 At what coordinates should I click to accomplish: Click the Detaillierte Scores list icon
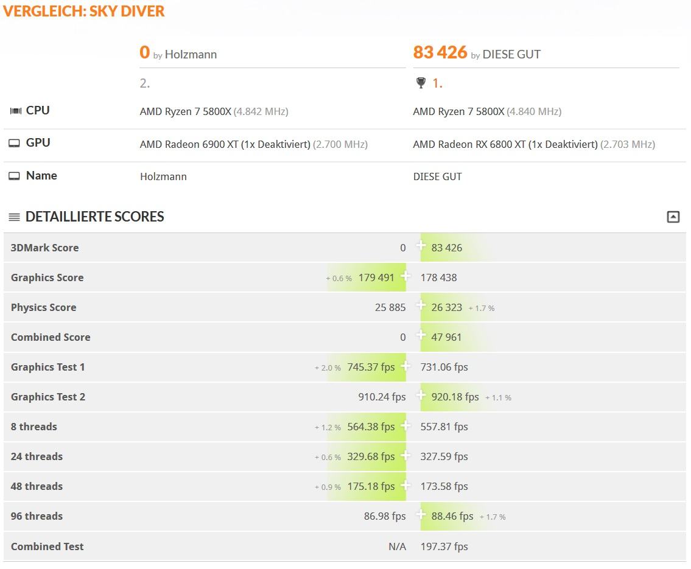point(15,217)
